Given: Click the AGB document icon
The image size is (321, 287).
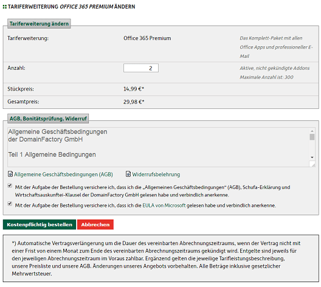Looking at the screenshot, I should pyautogui.click(x=10, y=174).
